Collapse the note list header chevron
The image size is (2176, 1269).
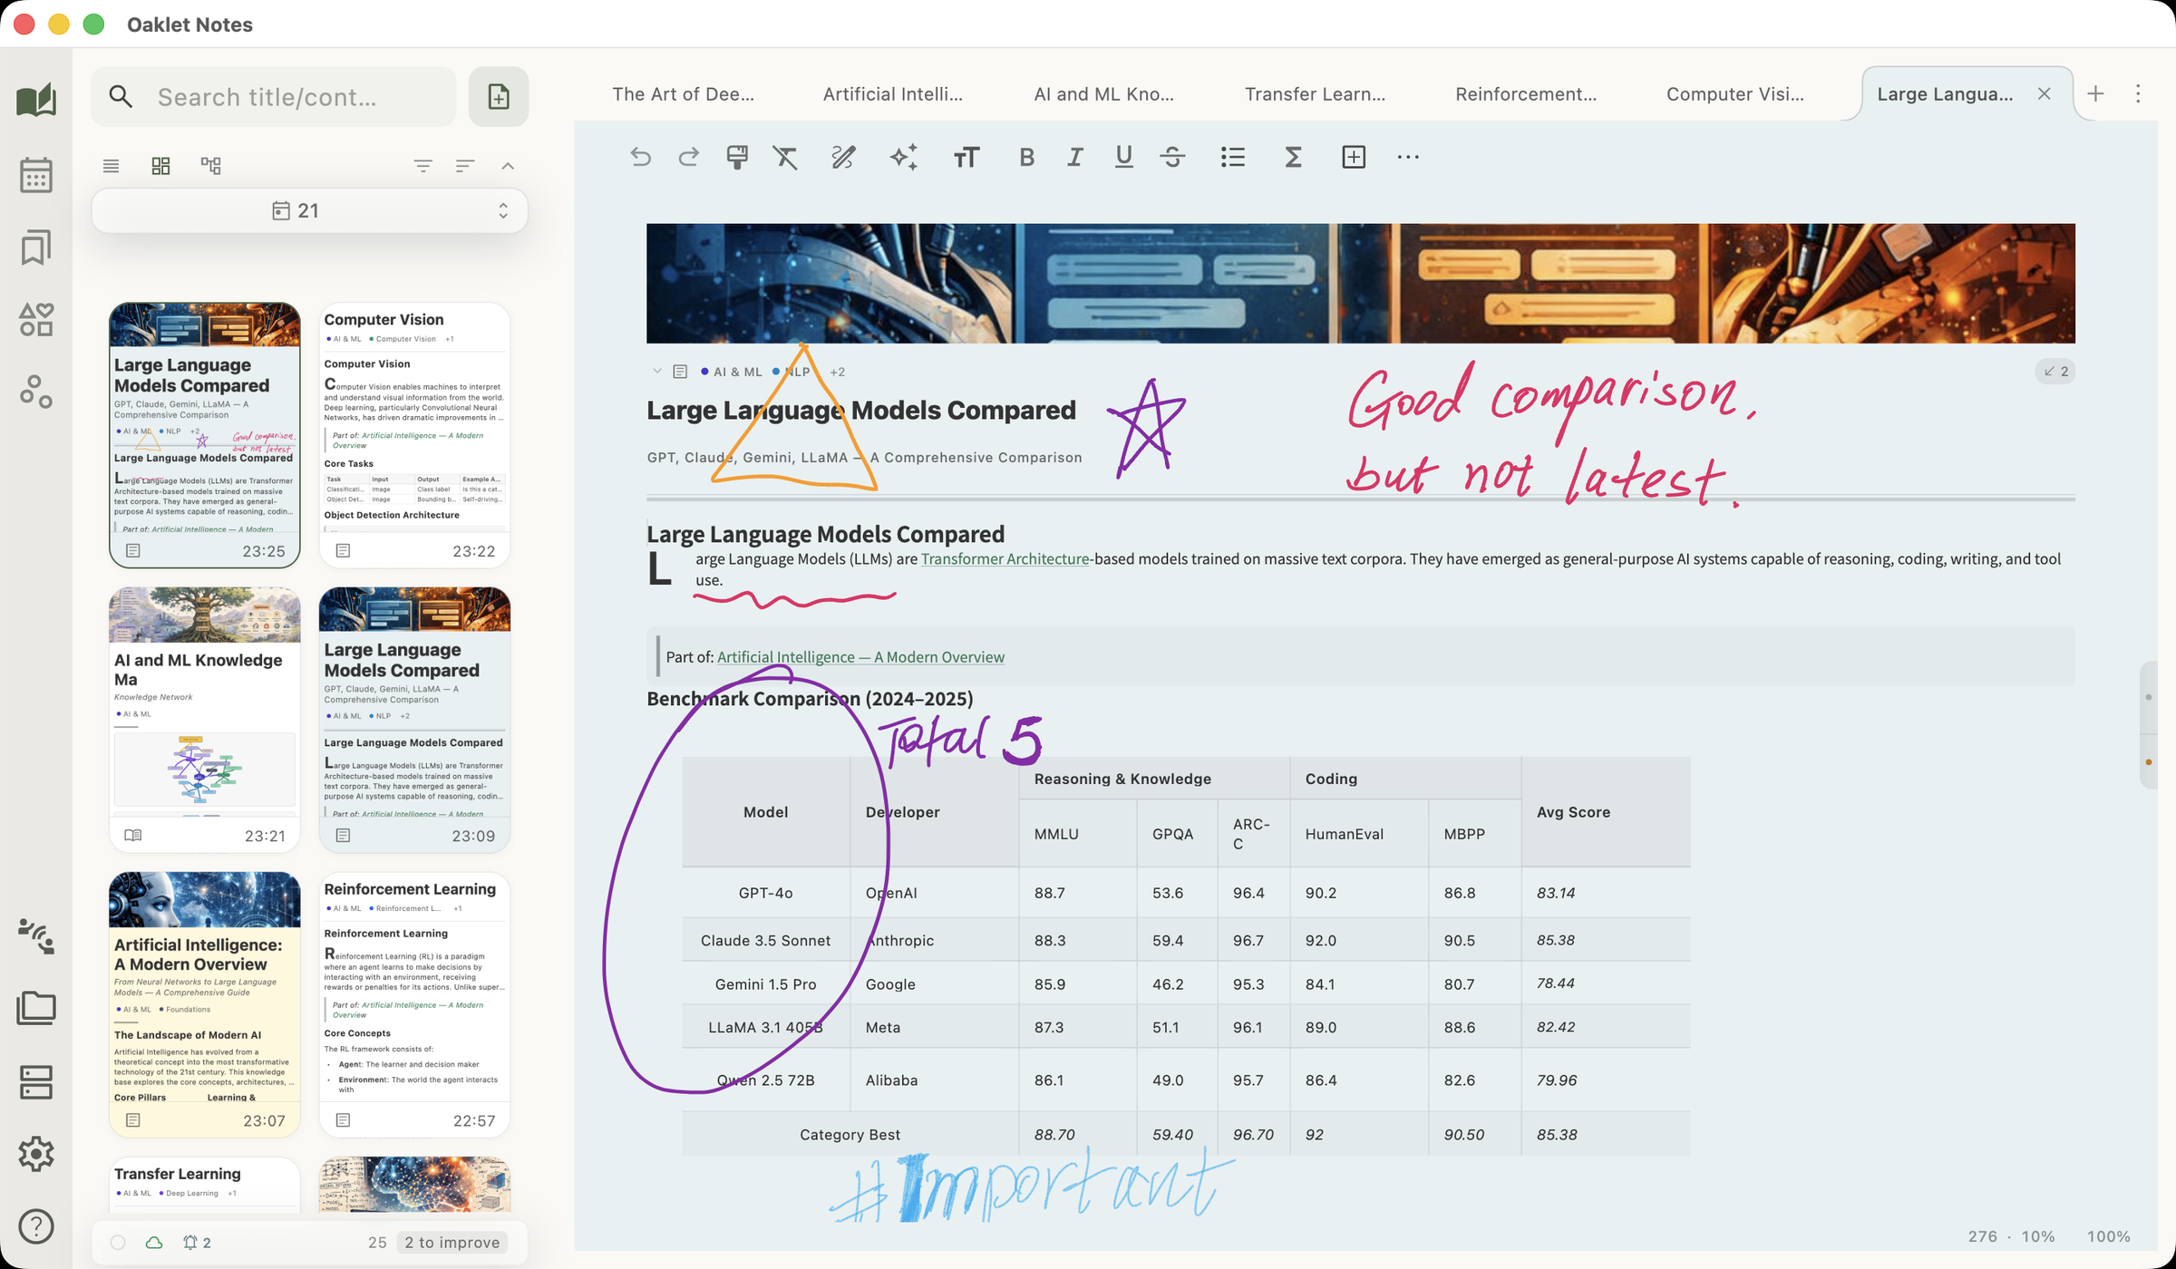508,166
